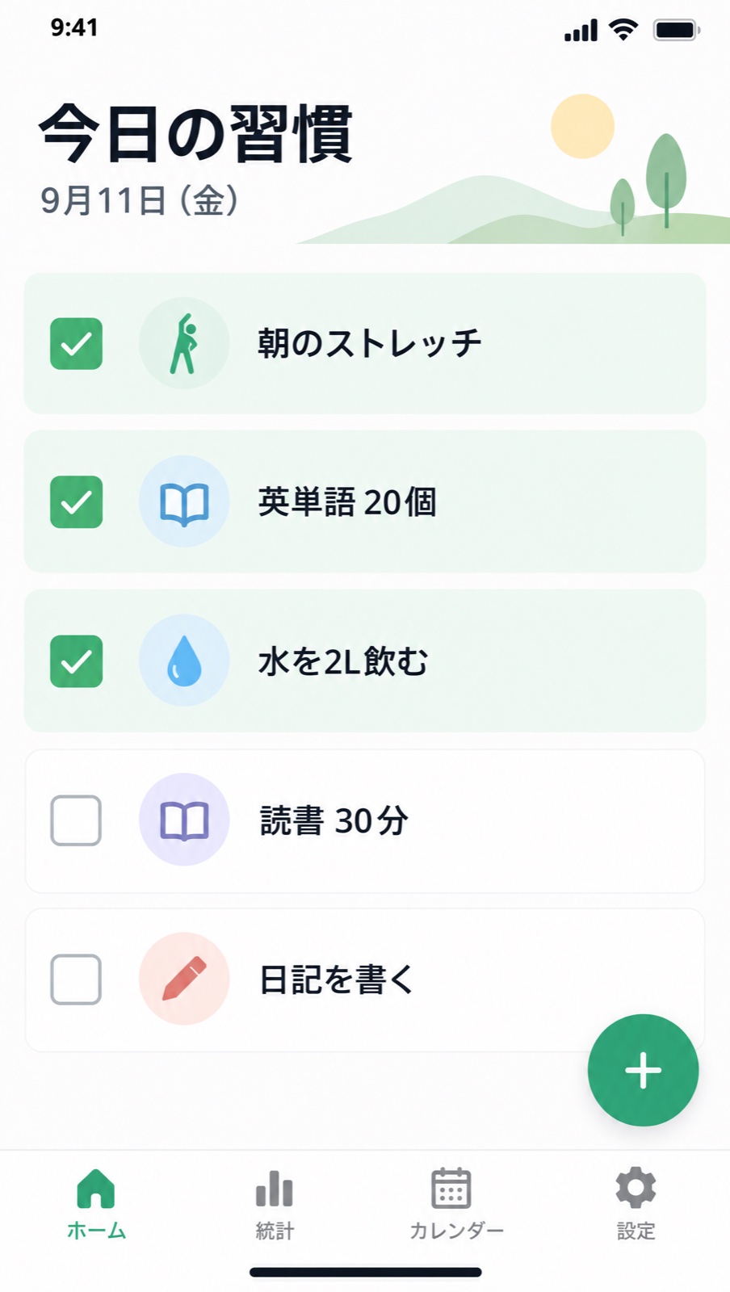Viewport: 730px width, 1292px height.
Task: Switch to the カレンダー tab label
Action: click(x=456, y=1231)
